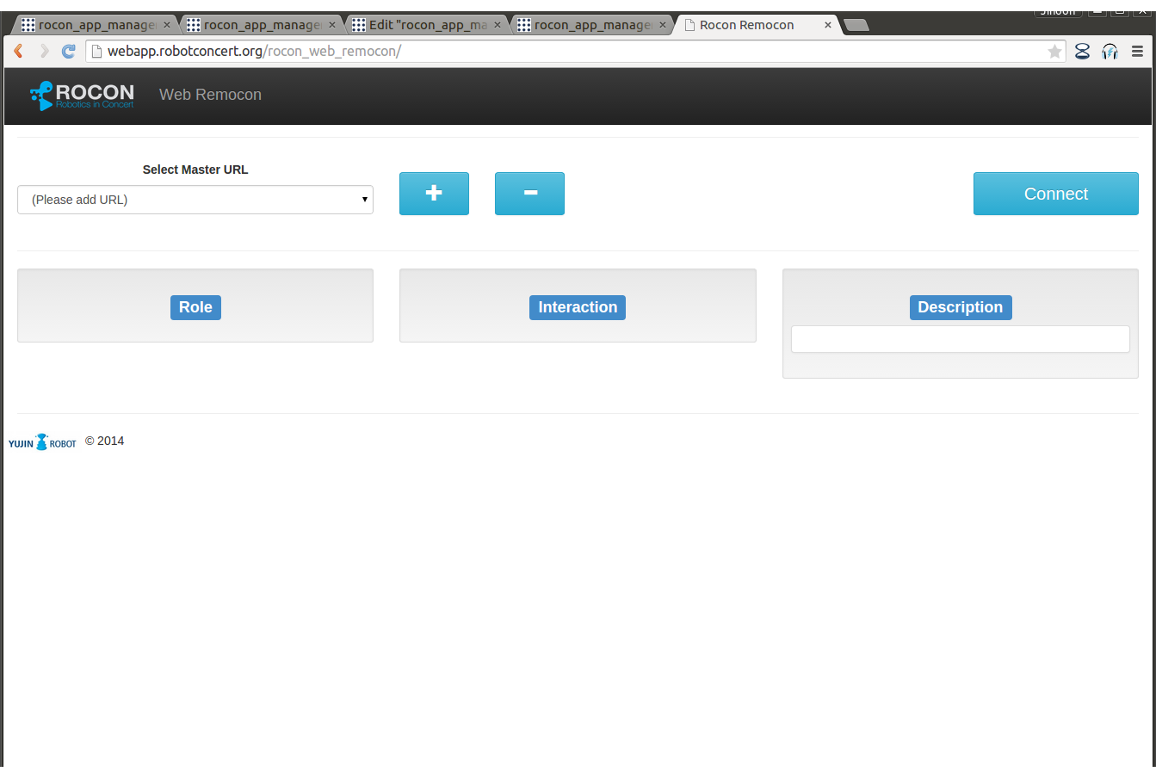Expand the Select Master URL dropdown

click(x=195, y=200)
